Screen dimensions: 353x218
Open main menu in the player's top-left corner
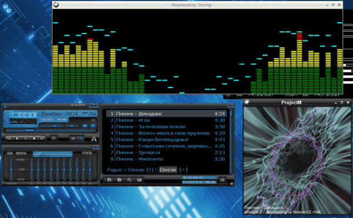click(5, 106)
